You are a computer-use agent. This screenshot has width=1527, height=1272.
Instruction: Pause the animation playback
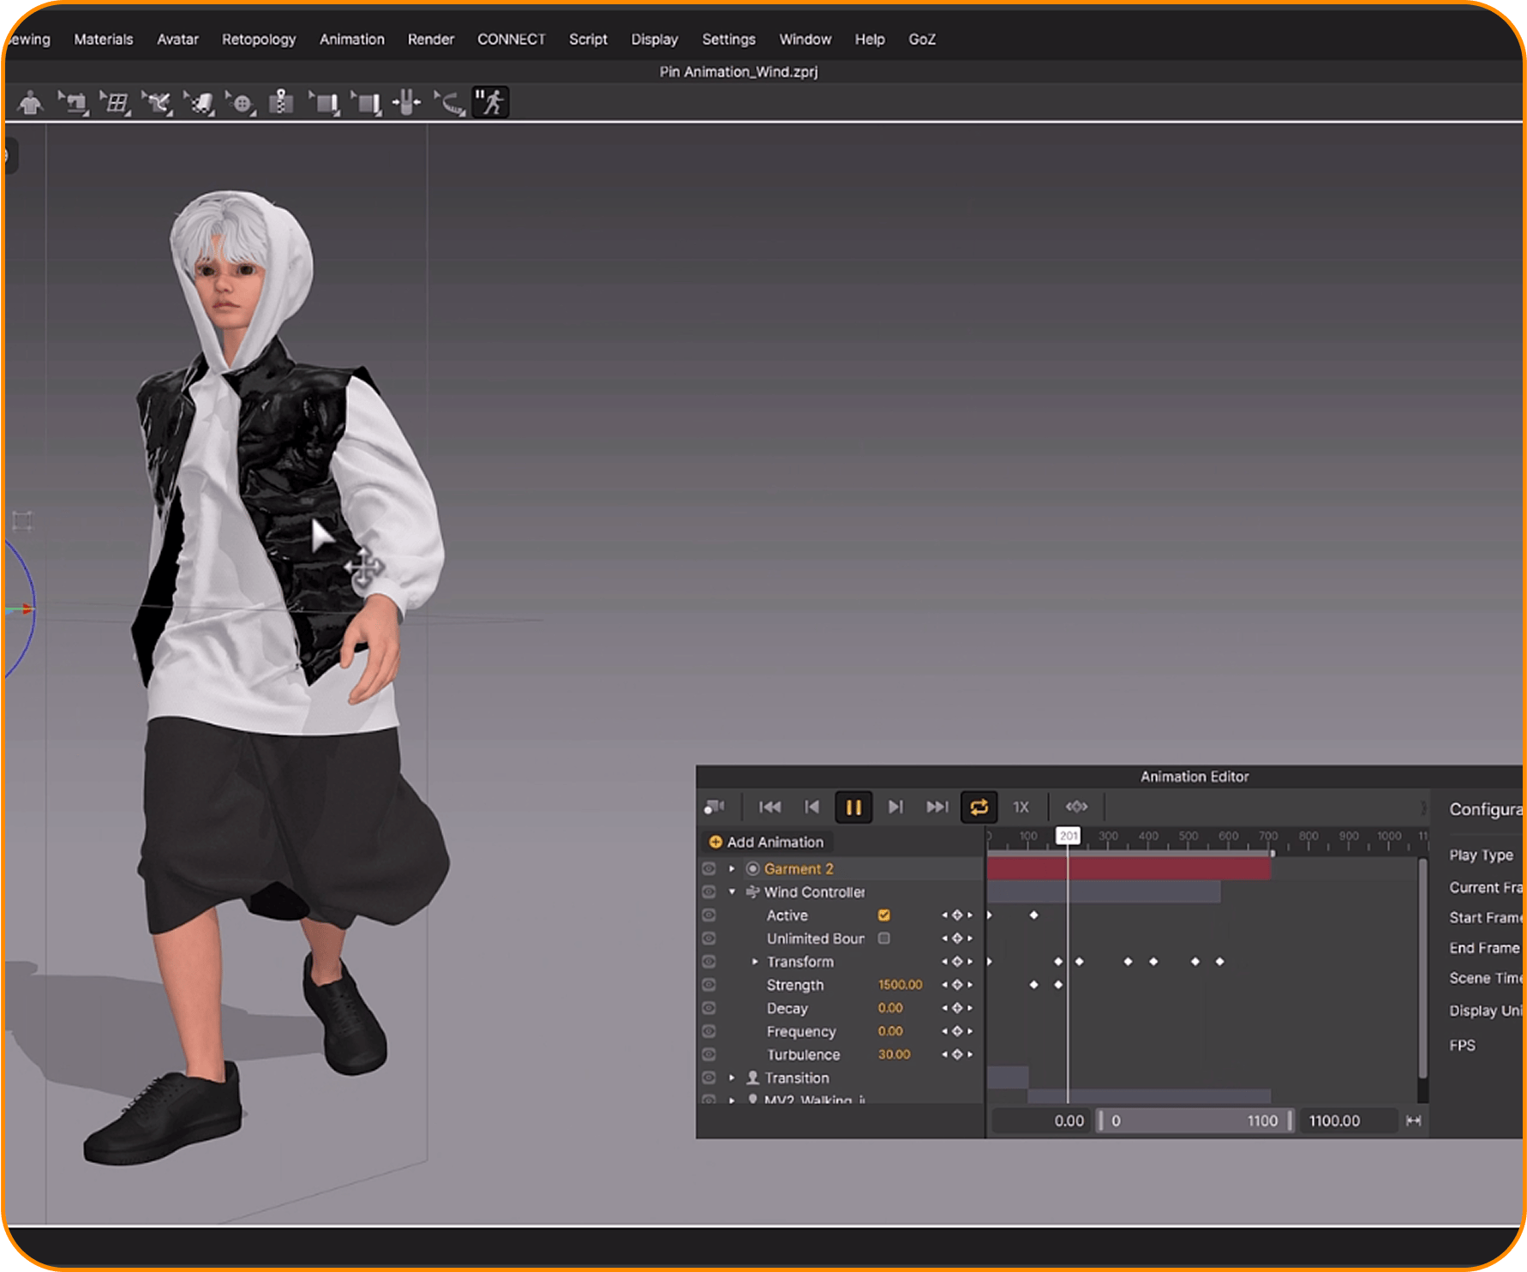tap(853, 807)
